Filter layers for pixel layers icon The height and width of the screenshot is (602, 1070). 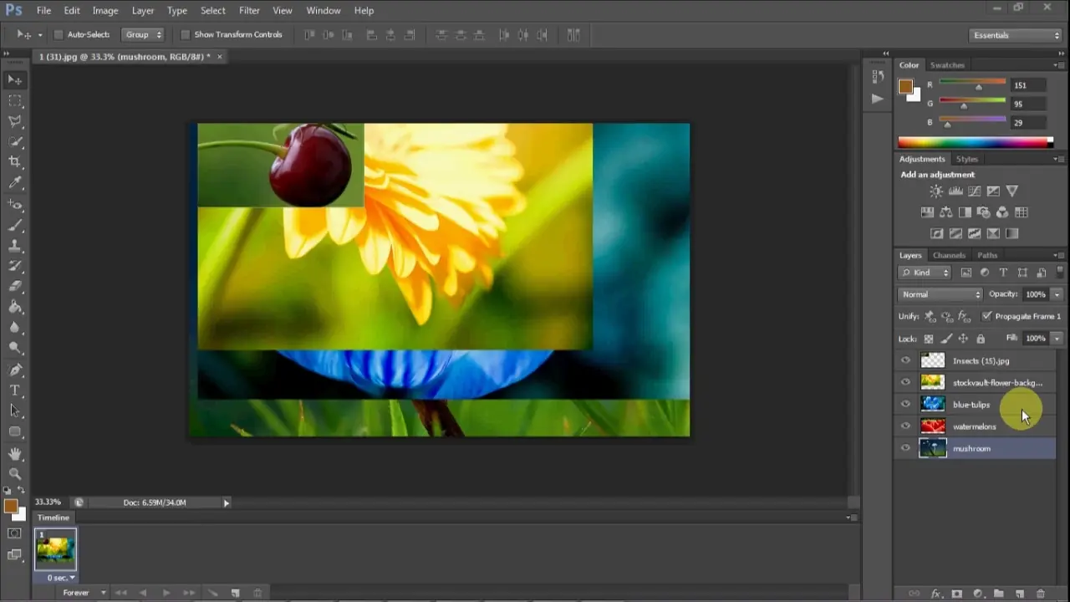tap(966, 273)
